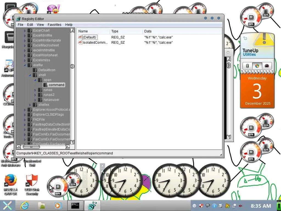
Task: Select the command key
Action: coord(57,85)
